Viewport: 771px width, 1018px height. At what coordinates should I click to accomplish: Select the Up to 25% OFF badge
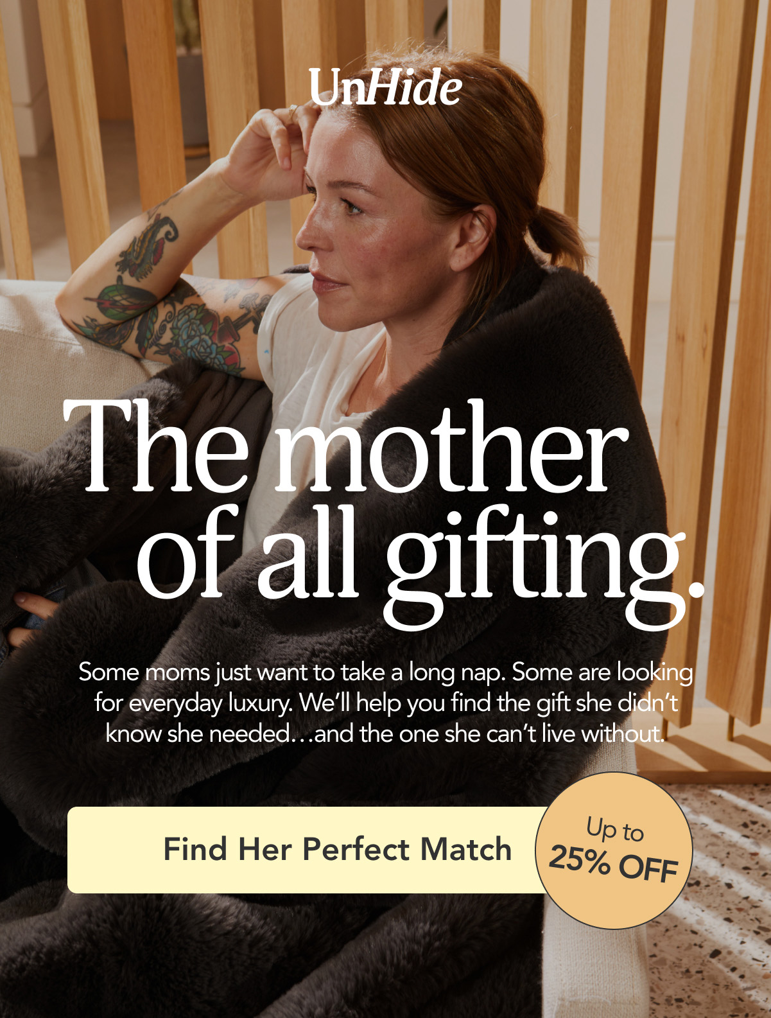614,850
